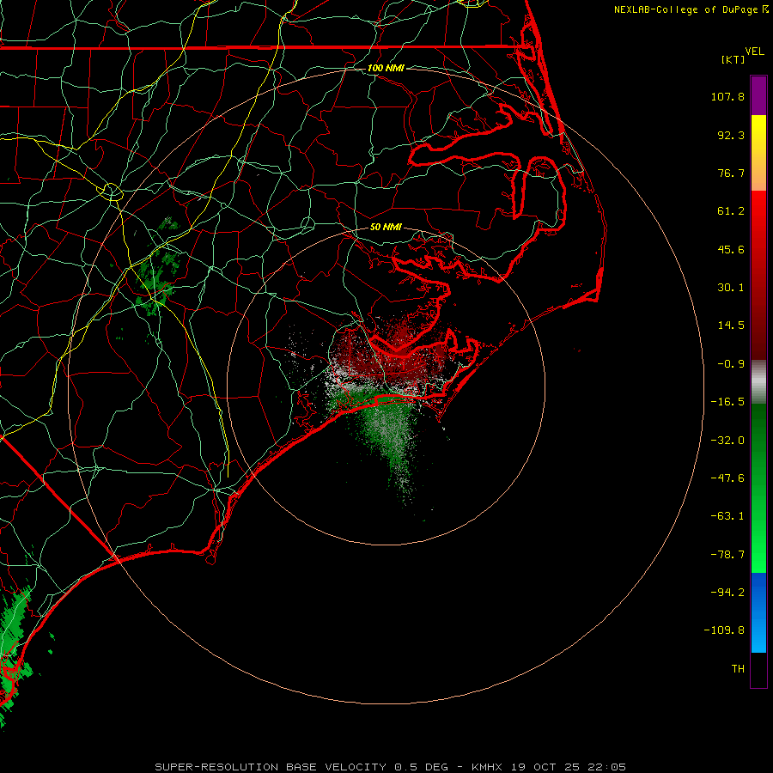Select the 61.2 legend value

click(x=731, y=211)
